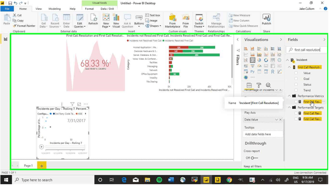
Task: Open Date.Value field dropdown arrow
Action: point(276,120)
